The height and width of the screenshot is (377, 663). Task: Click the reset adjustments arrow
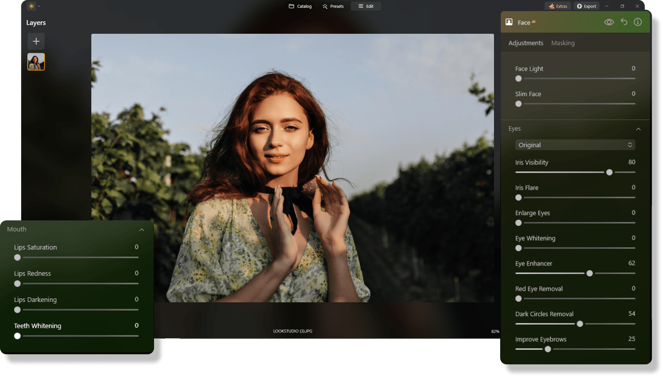click(624, 22)
